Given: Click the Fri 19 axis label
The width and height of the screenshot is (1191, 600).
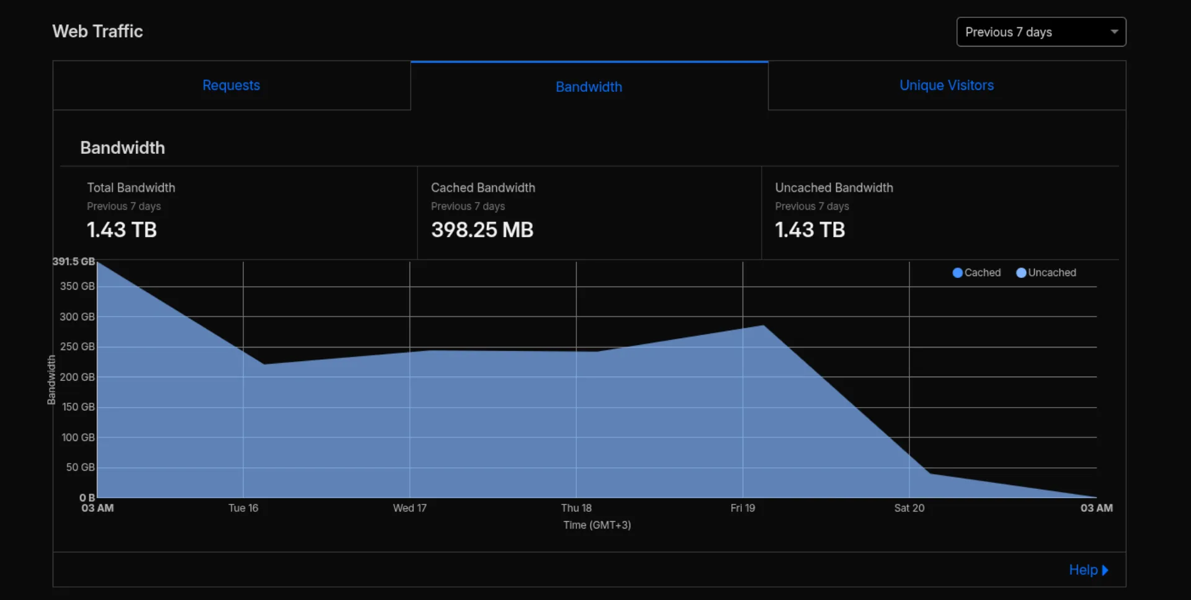Looking at the screenshot, I should click(743, 508).
